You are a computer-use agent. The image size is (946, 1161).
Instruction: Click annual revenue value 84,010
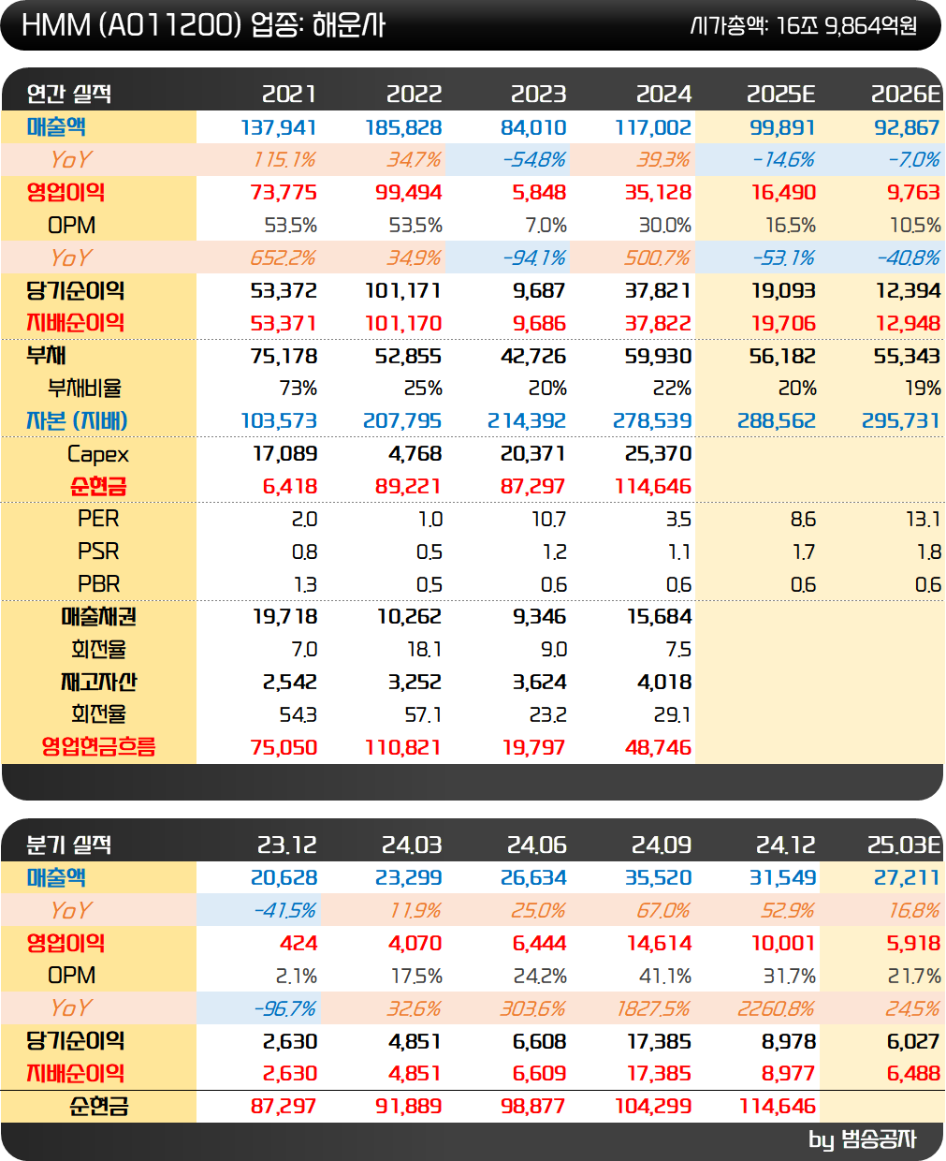(x=533, y=127)
